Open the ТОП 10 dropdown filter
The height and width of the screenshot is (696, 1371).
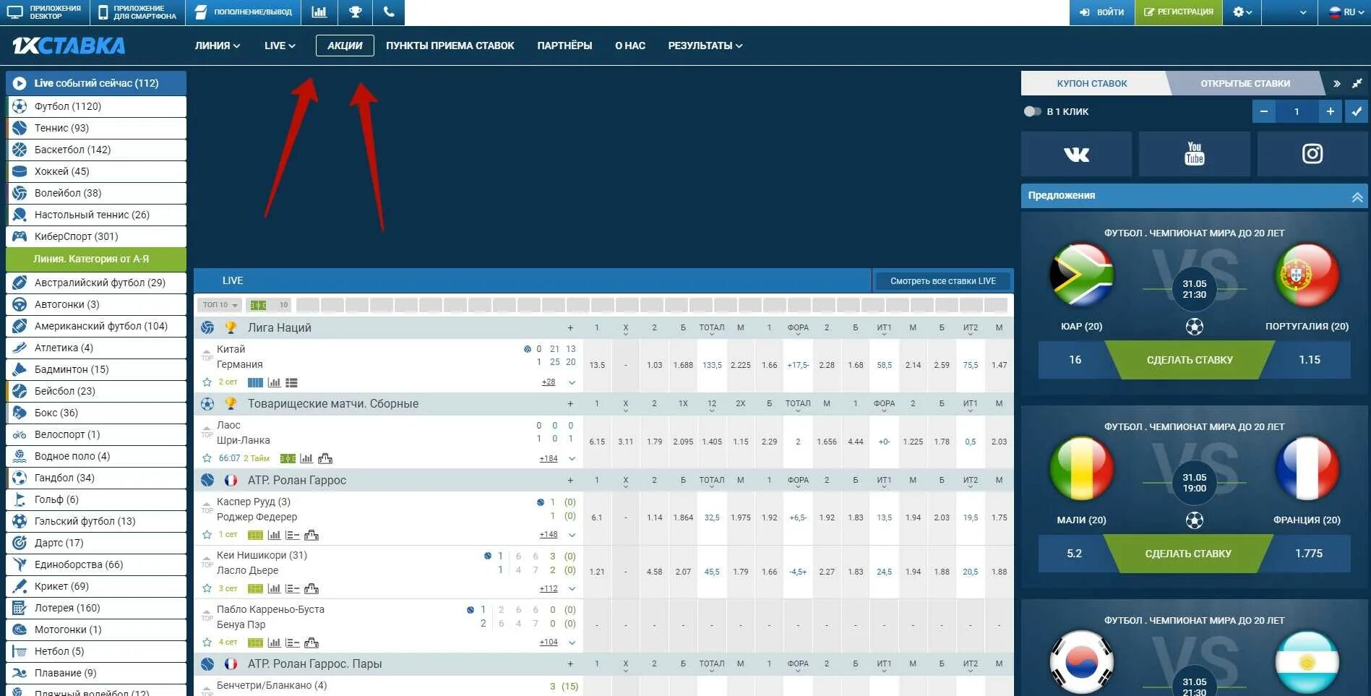(x=220, y=305)
